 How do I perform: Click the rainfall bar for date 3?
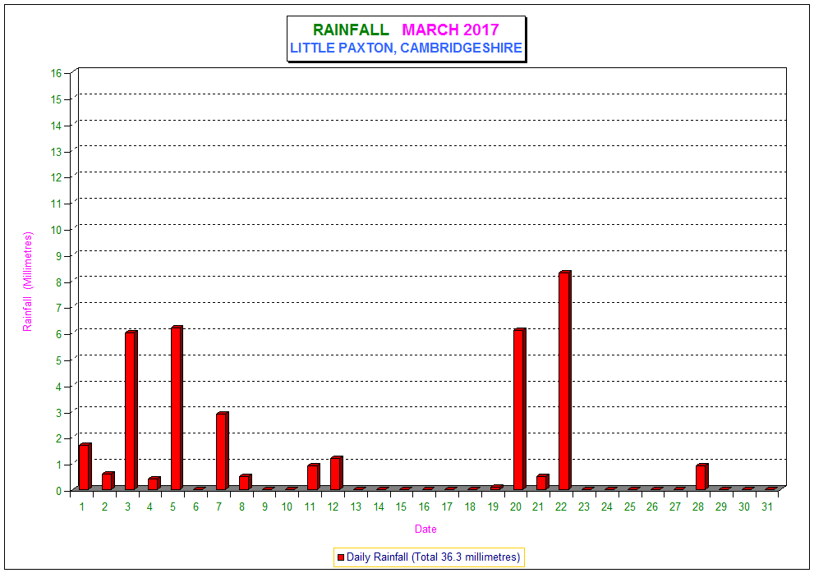coord(131,410)
